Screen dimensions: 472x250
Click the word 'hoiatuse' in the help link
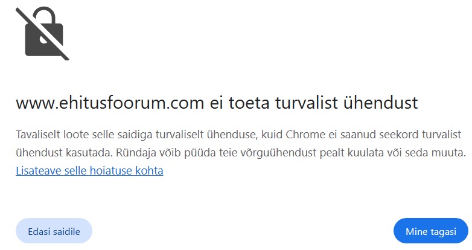(113, 170)
